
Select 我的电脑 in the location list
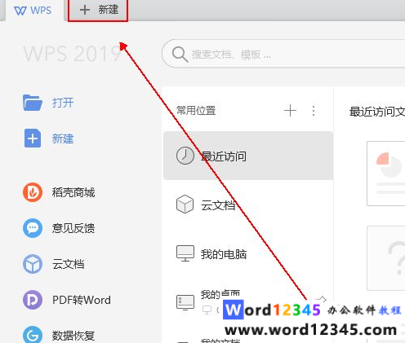tap(248, 253)
